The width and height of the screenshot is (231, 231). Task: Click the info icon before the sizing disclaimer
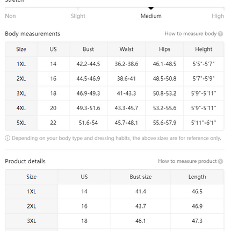(8, 138)
